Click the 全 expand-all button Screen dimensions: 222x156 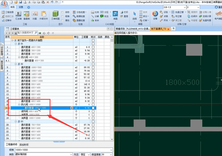pos(16,33)
